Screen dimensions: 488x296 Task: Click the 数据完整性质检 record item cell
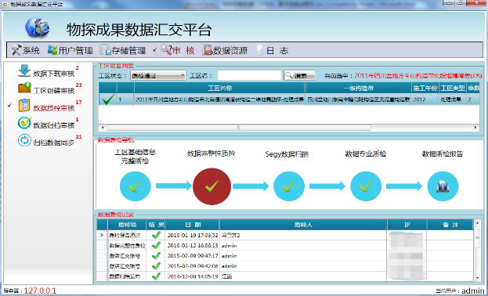point(127,246)
